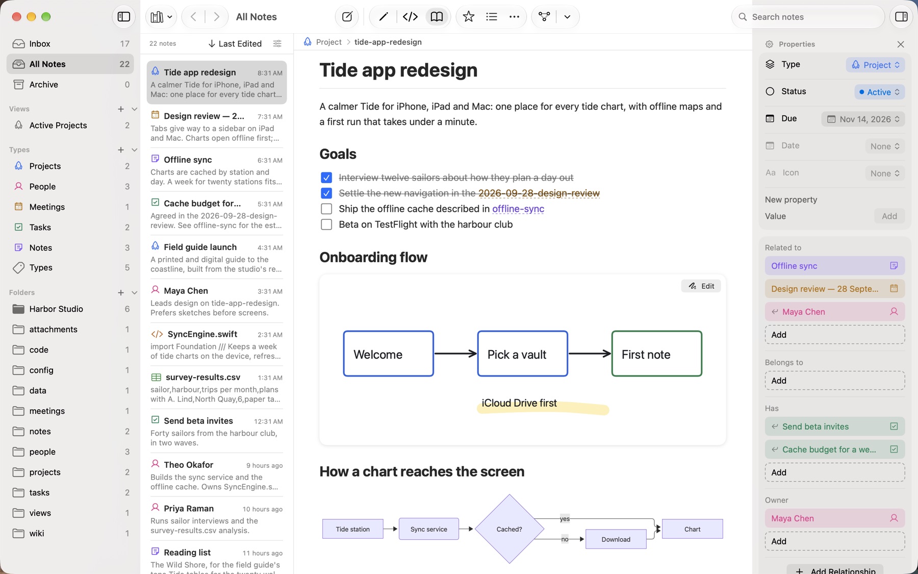918x574 pixels.
Task: Open note list filter settings icon
Action: (x=277, y=44)
